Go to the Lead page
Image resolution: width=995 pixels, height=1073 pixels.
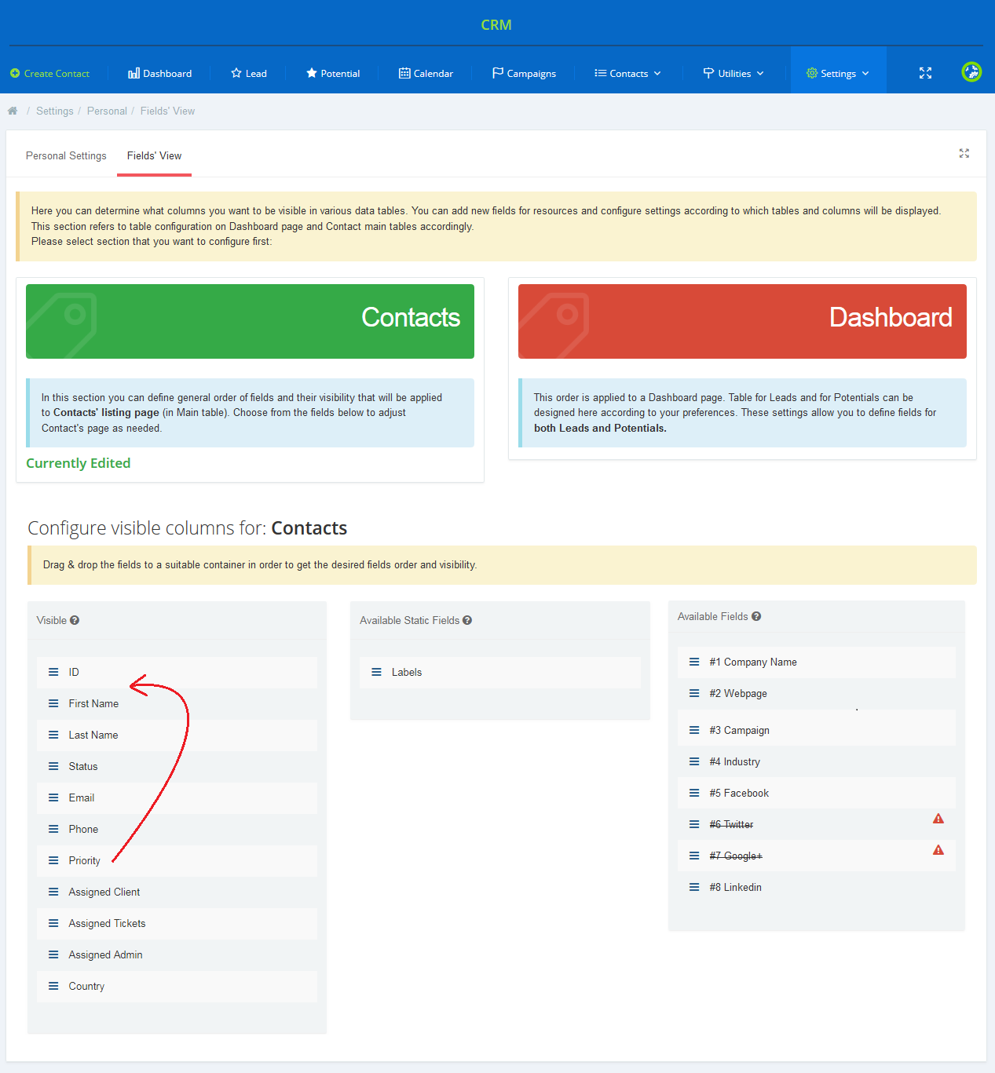click(249, 73)
